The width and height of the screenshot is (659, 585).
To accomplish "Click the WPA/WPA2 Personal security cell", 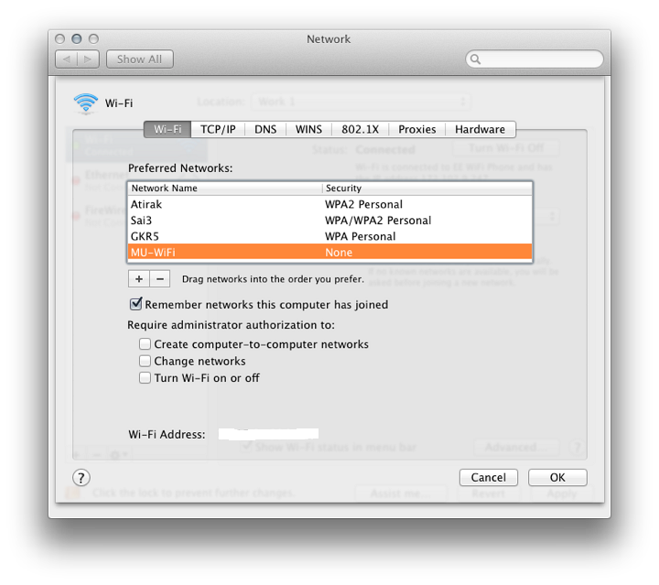I will tap(378, 221).
